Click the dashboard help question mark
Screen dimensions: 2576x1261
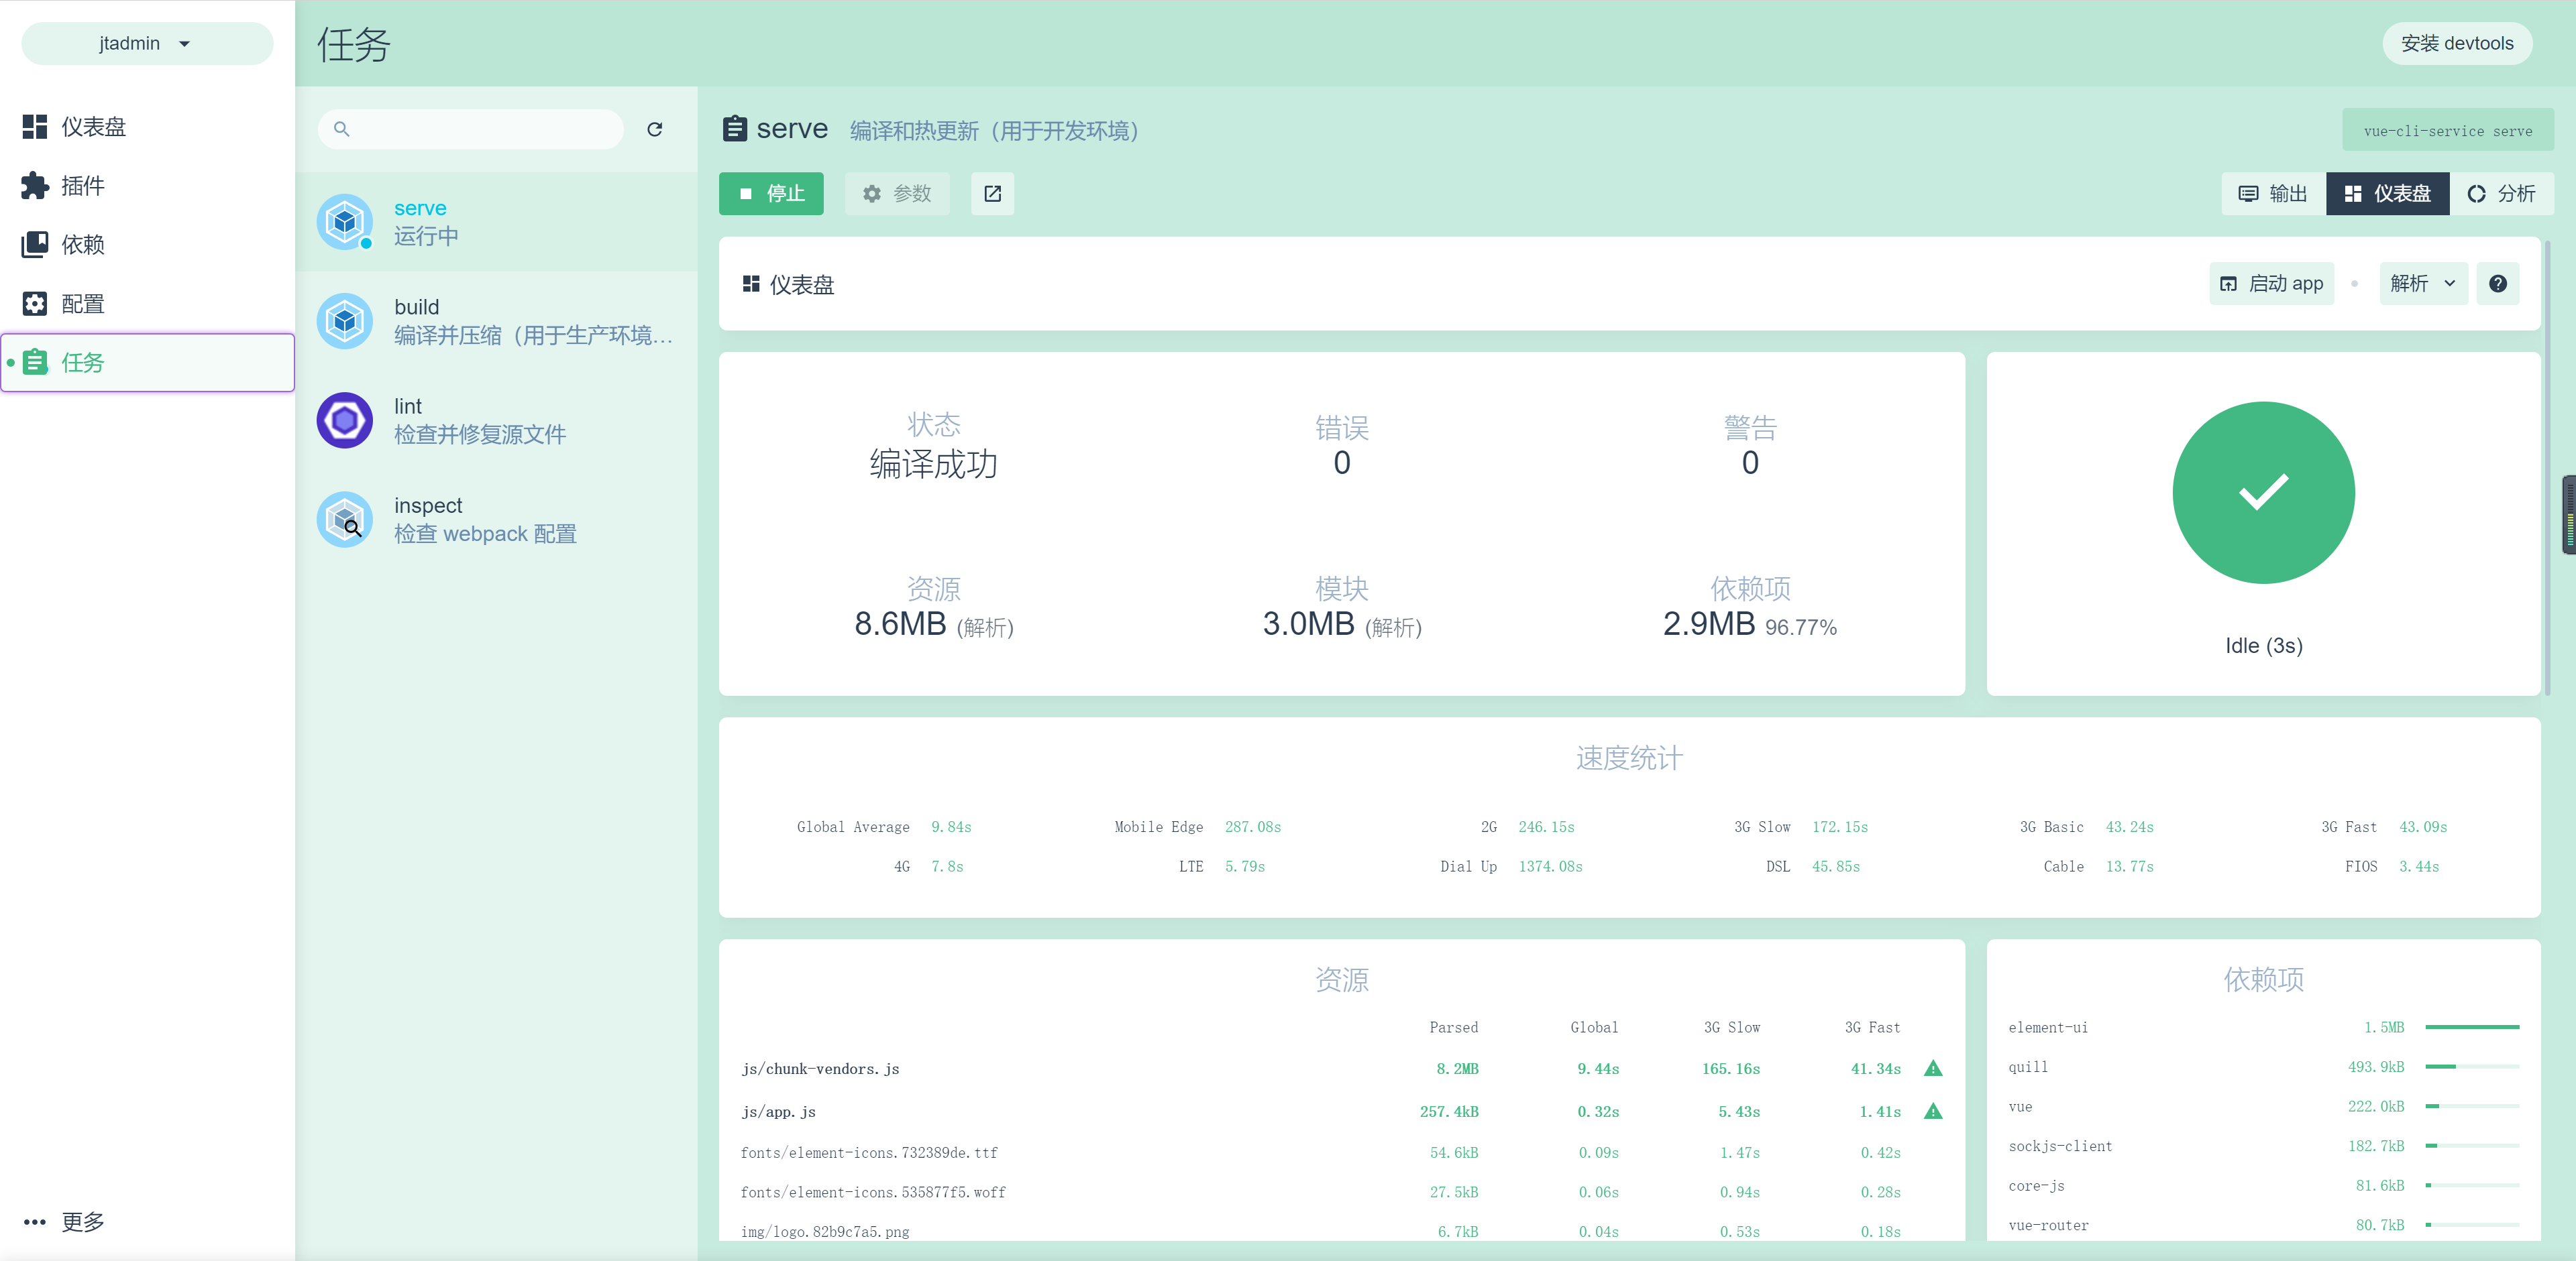2498,284
